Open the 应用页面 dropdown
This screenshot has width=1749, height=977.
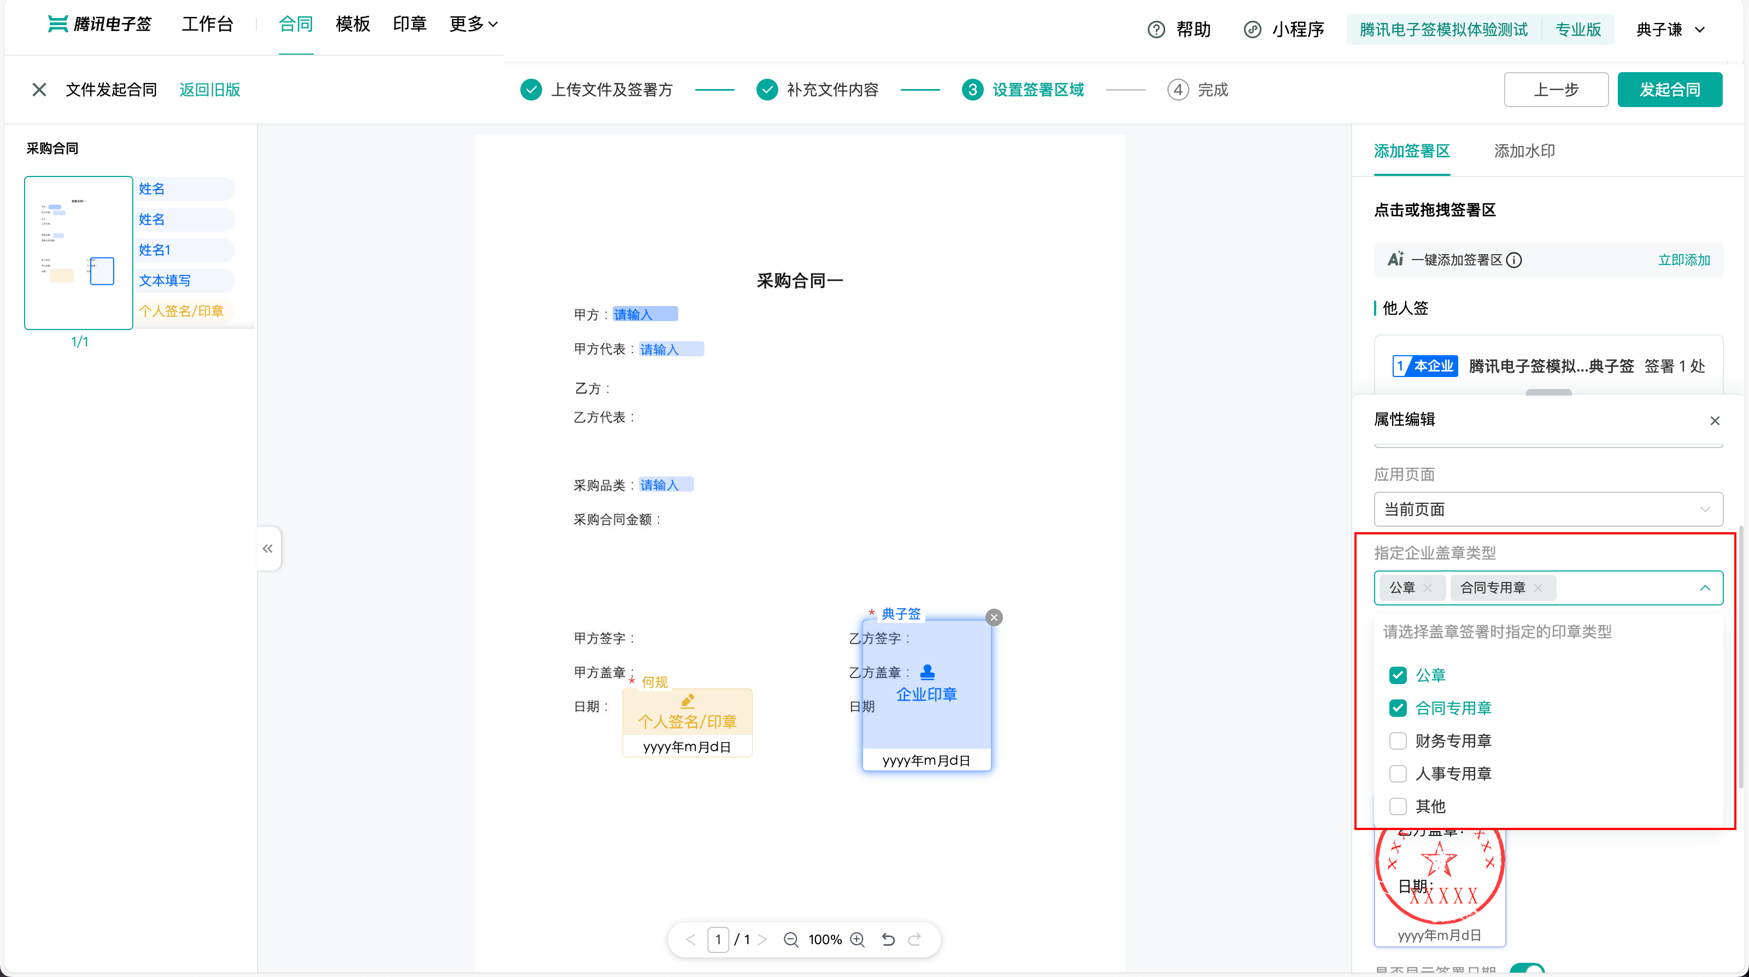tap(1548, 509)
